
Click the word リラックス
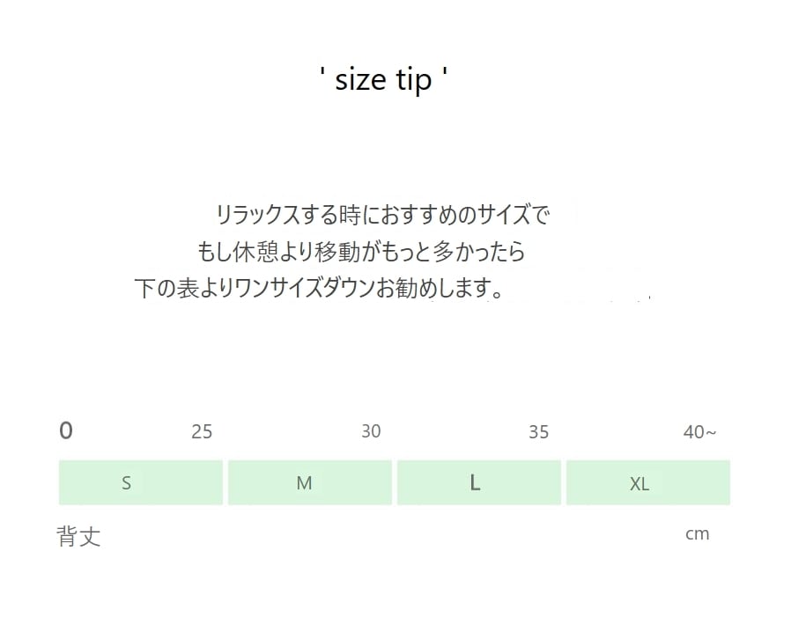pos(259,215)
